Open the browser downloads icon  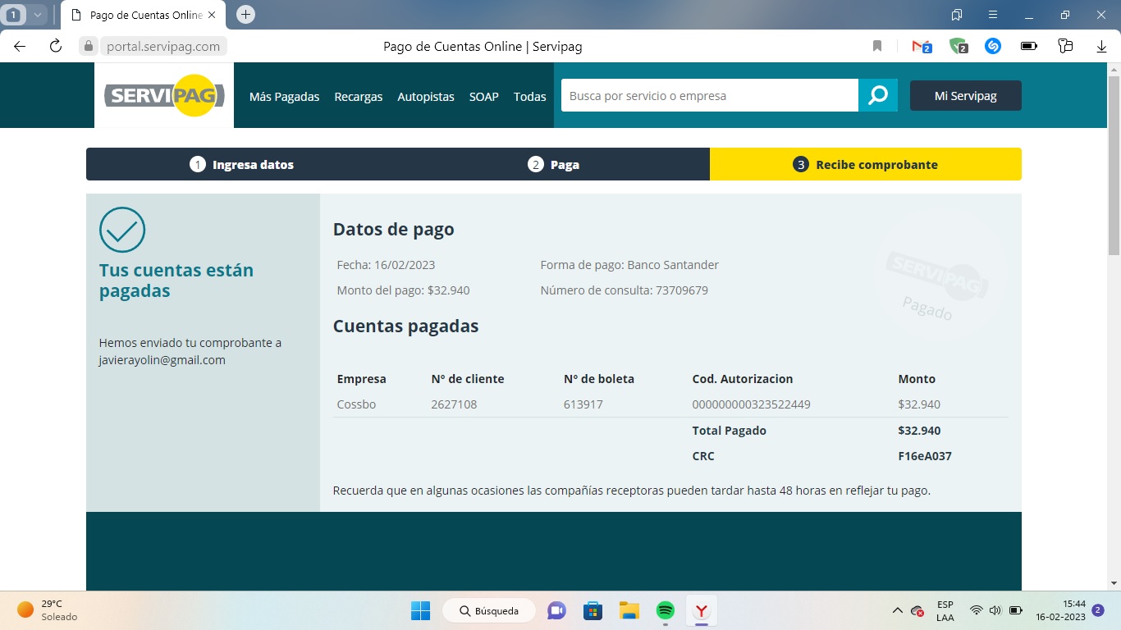pyautogui.click(x=1100, y=46)
